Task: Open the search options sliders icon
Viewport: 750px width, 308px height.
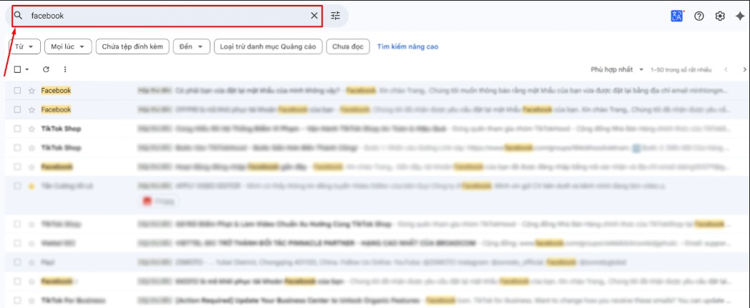Action: pyautogui.click(x=336, y=16)
